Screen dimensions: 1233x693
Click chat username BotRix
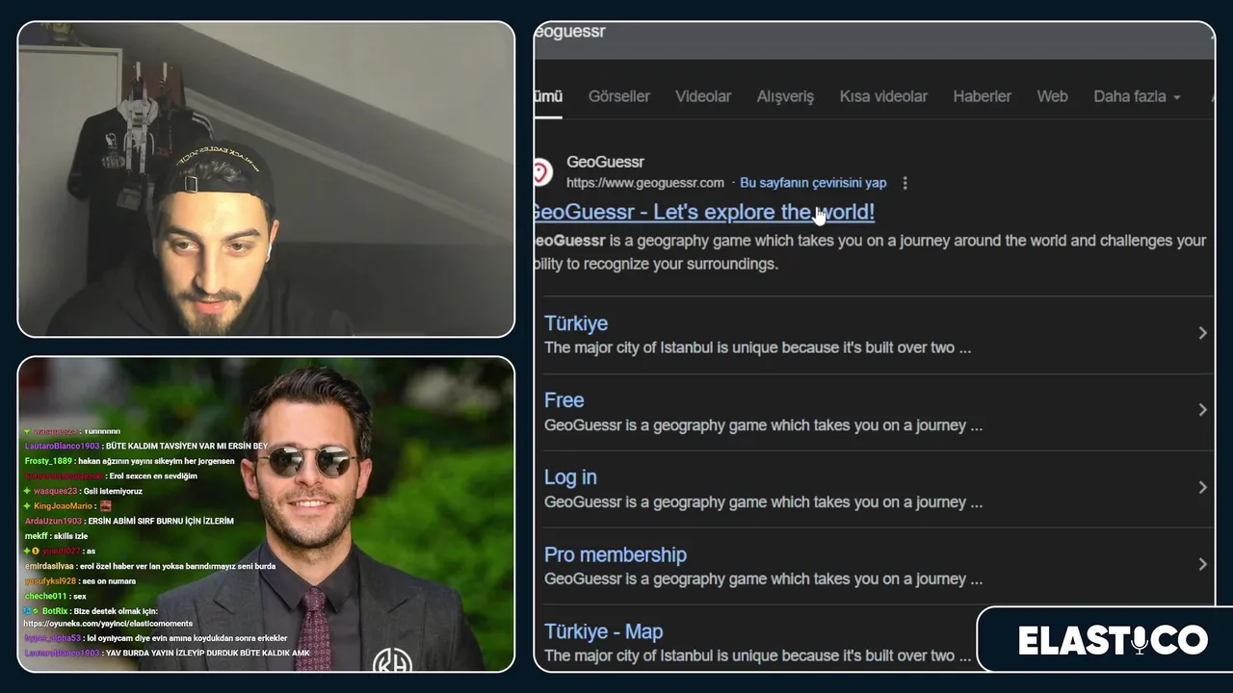tap(56, 611)
